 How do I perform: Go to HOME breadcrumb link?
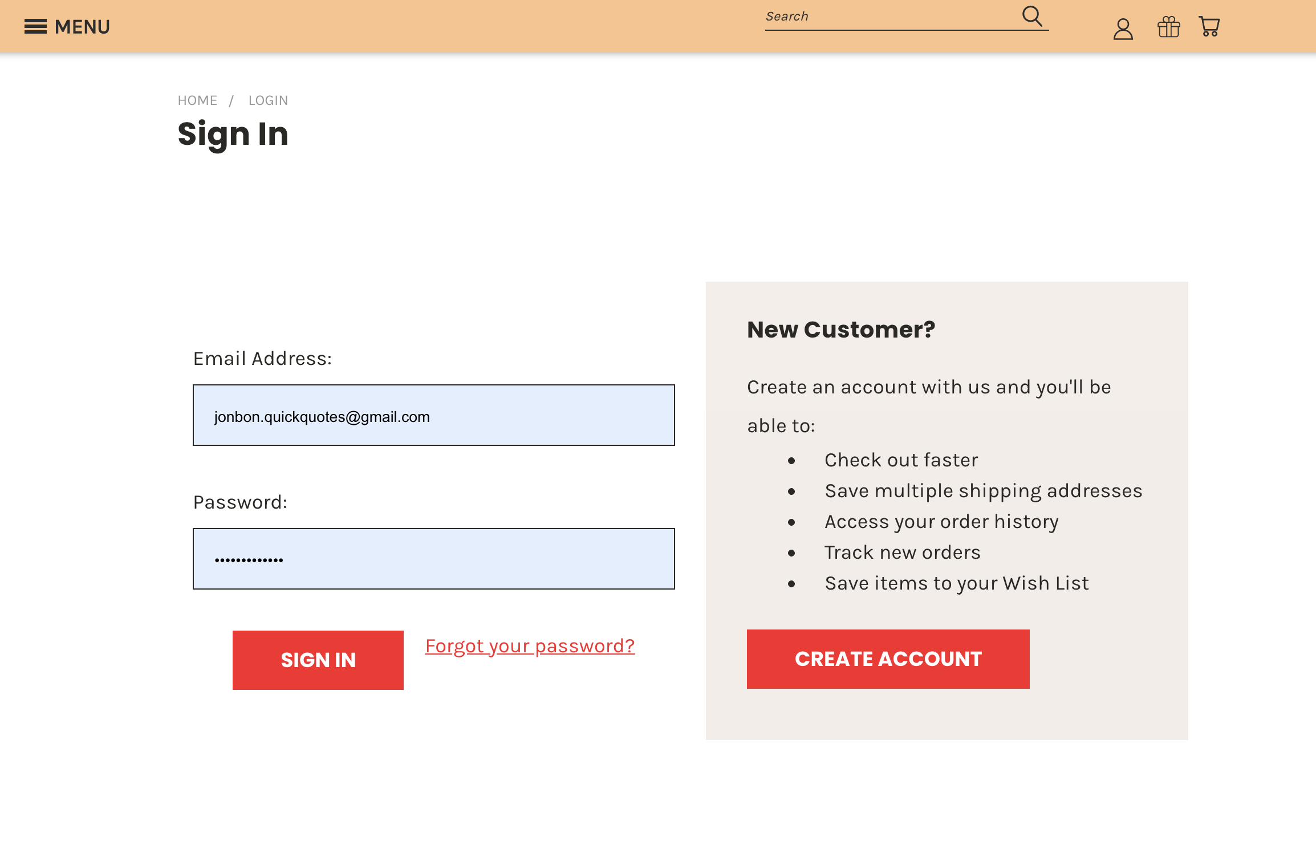point(197,100)
